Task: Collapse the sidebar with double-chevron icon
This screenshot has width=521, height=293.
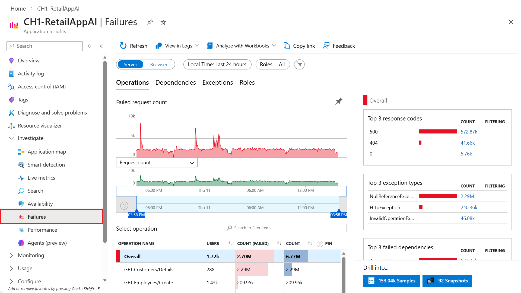Action: [x=101, y=46]
